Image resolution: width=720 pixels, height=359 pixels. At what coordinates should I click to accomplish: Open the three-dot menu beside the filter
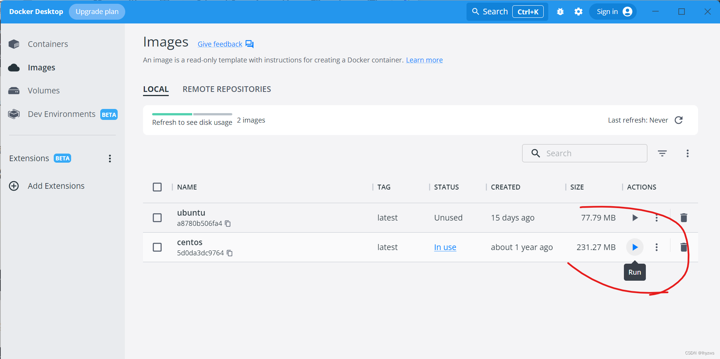coord(687,153)
